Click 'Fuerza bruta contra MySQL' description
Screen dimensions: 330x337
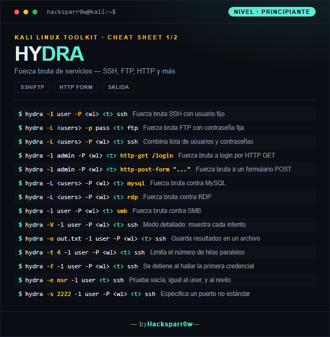(188, 183)
